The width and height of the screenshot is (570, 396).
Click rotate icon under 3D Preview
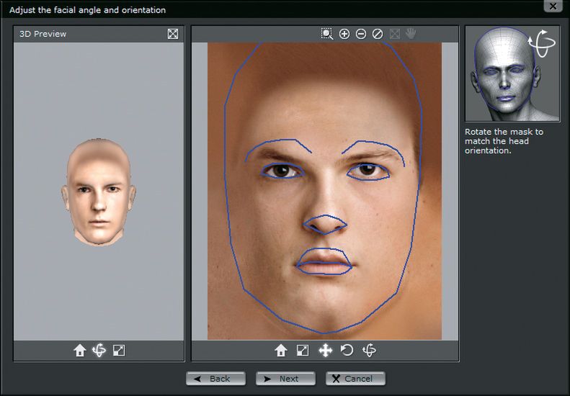(99, 351)
